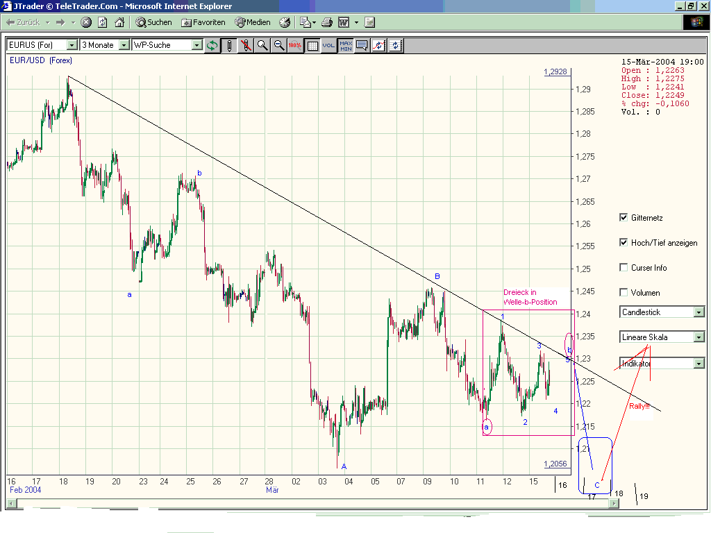Click the 1,2056 low value label
Image resolution: width=711 pixels, height=533 pixels.
tap(555, 464)
